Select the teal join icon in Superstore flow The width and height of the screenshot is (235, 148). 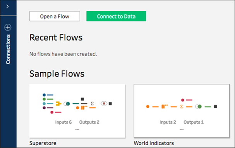(67, 103)
